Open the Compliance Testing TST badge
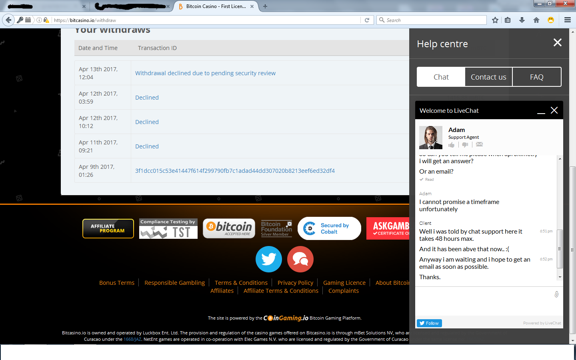 coord(168,228)
